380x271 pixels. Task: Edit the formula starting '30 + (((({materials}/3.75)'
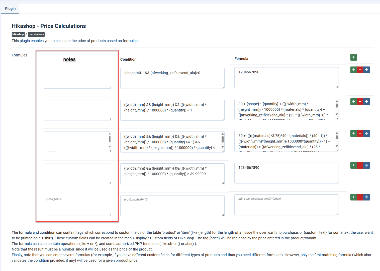(287, 141)
